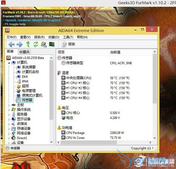
Task: Open the 查看(V) menu
Action: pyautogui.click(x=25, y=37)
